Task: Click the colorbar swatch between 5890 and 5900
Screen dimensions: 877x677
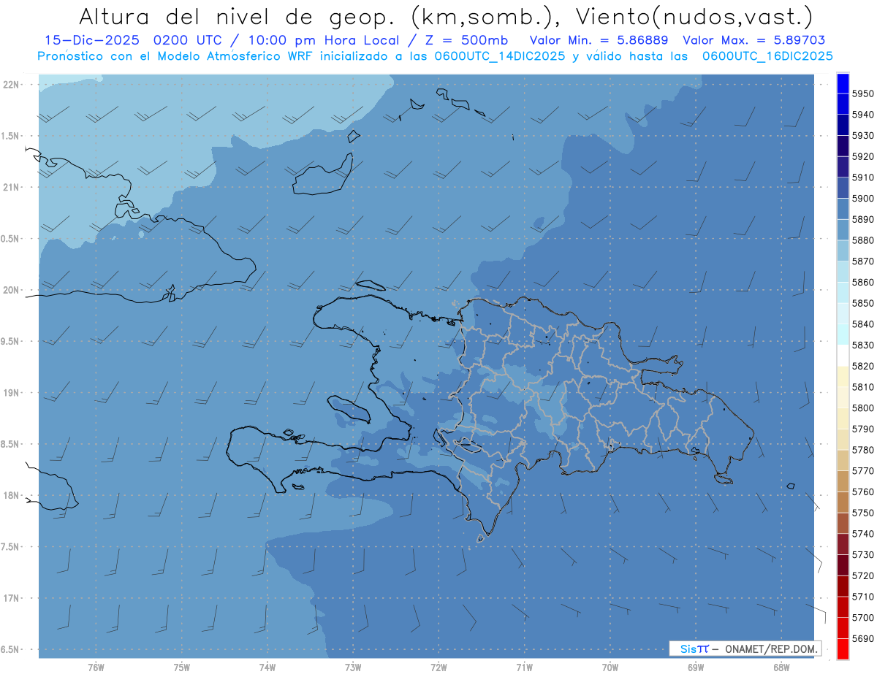Action: (x=843, y=209)
